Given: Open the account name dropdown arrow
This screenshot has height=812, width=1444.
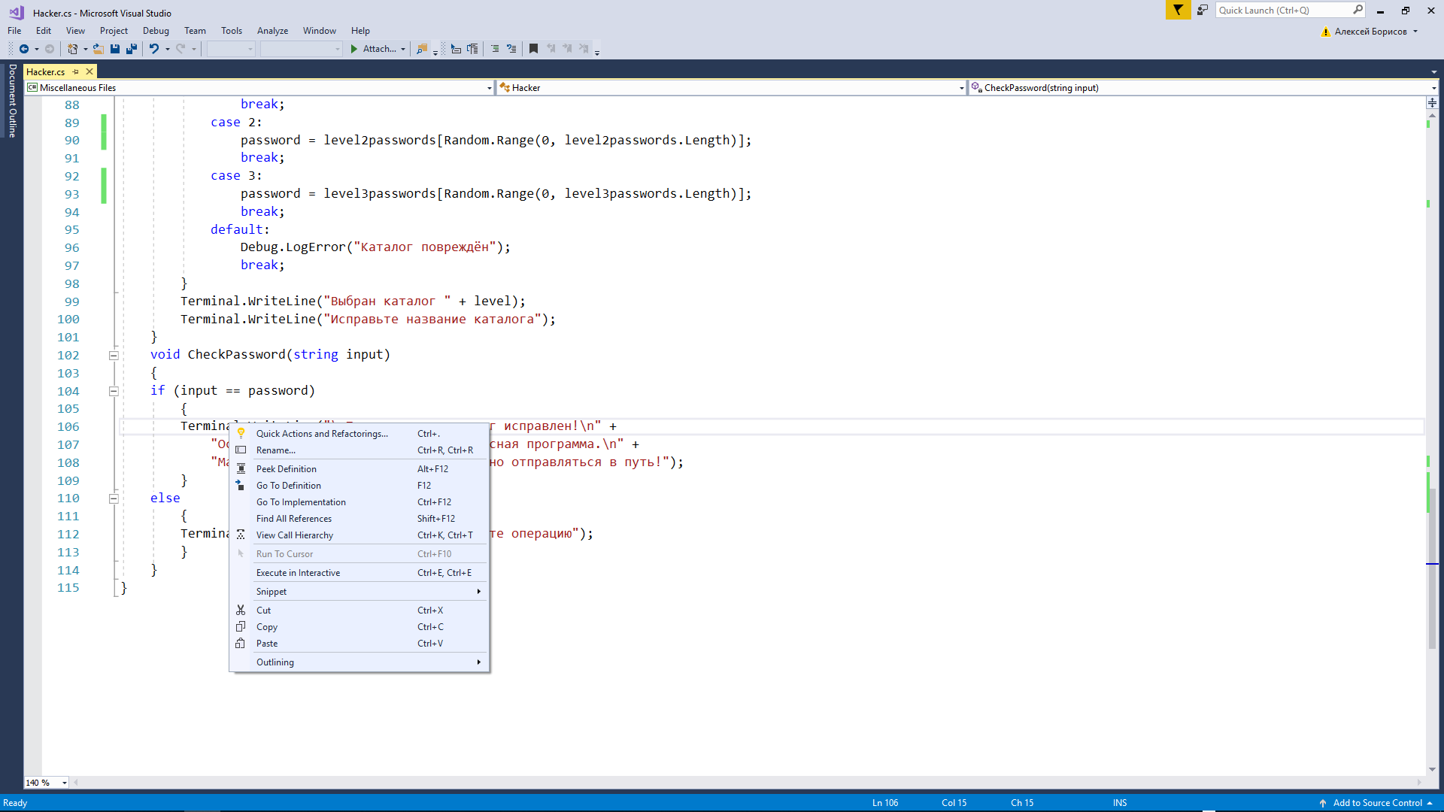Looking at the screenshot, I should coord(1415,32).
